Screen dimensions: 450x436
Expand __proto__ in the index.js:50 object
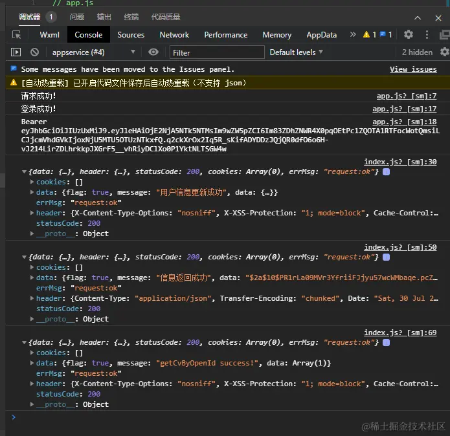pyautogui.click(x=32, y=319)
